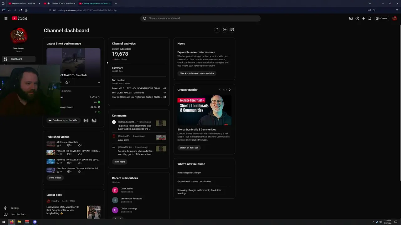
Task: Expand the 3 of 10 ranking chevron
Action: pyautogui.click(x=99, y=97)
